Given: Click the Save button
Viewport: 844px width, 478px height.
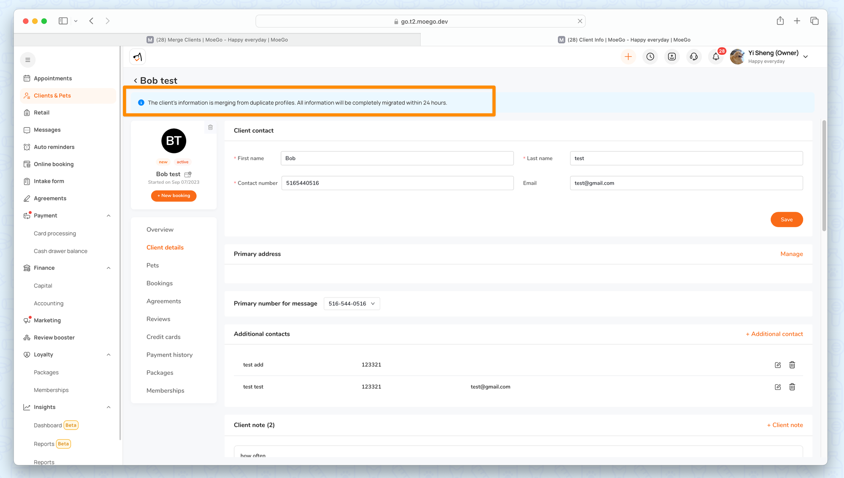Looking at the screenshot, I should 786,220.
